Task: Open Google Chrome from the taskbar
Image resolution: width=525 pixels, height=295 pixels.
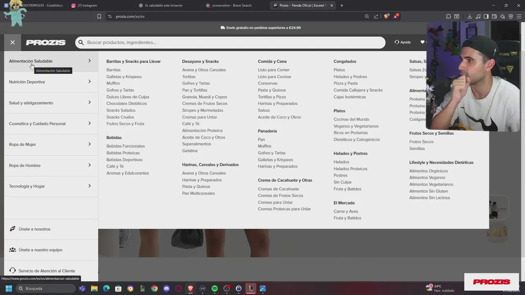Action: pyautogui.click(x=154, y=288)
